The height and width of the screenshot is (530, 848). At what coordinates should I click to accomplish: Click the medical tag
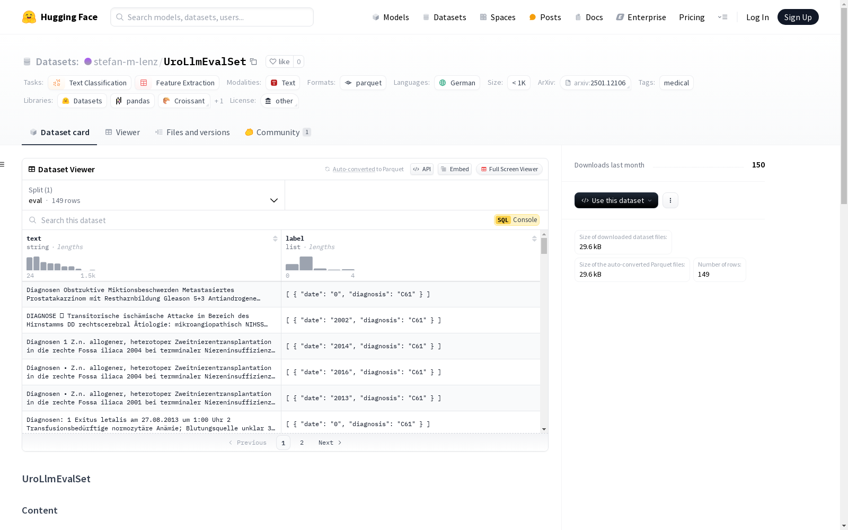click(x=676, y=83)
